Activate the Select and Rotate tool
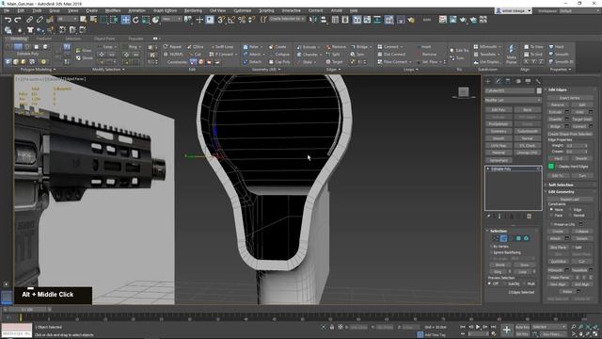 point(135,20)
